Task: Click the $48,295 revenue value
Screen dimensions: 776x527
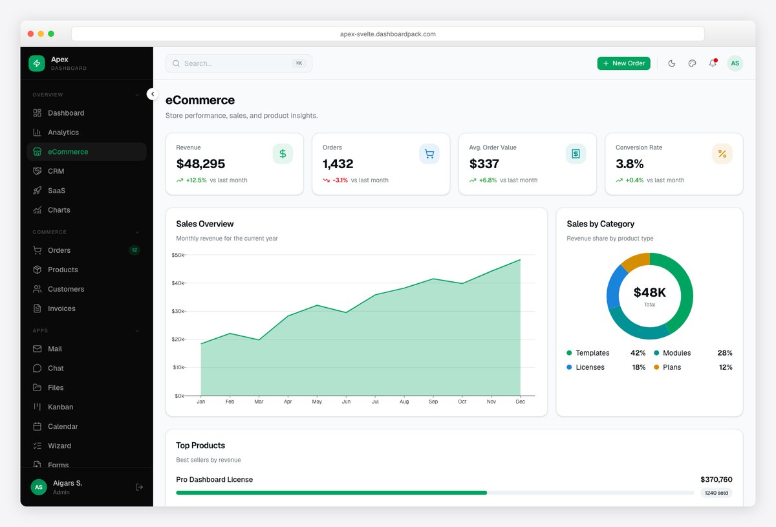Action: point(200,164)
